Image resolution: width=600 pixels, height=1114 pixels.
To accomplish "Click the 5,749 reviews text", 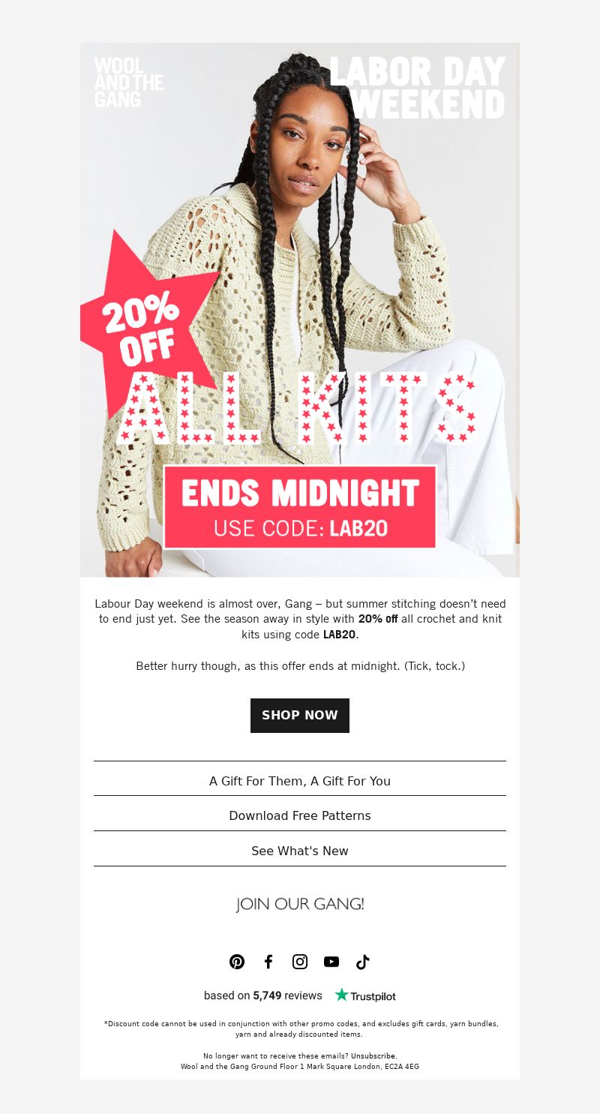I will (x=287, y=995).
